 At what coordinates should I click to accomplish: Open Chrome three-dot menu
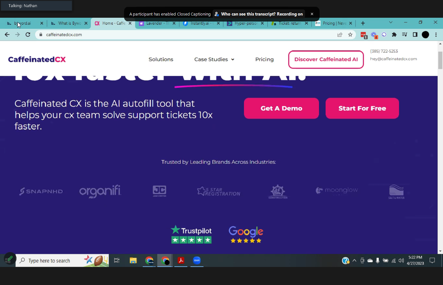coord(436,35)
